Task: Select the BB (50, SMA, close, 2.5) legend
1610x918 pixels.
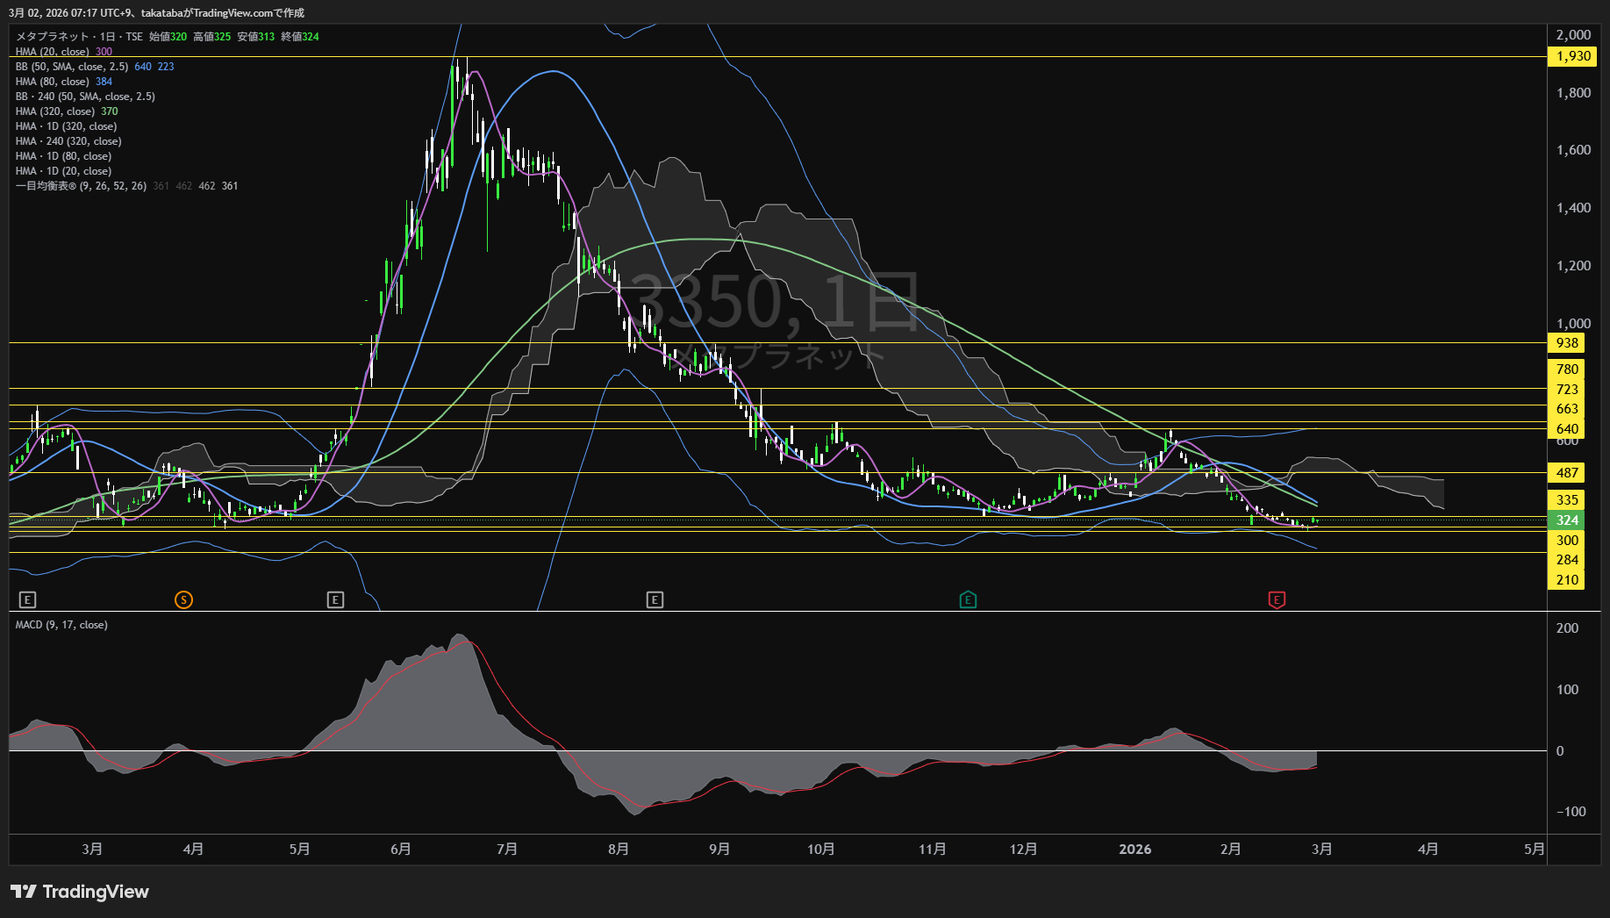Action: (72, 67)
